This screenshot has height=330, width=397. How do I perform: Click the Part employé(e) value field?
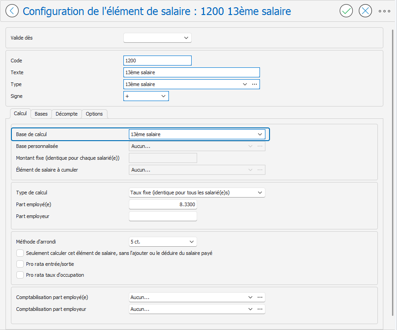click(163, 204)
